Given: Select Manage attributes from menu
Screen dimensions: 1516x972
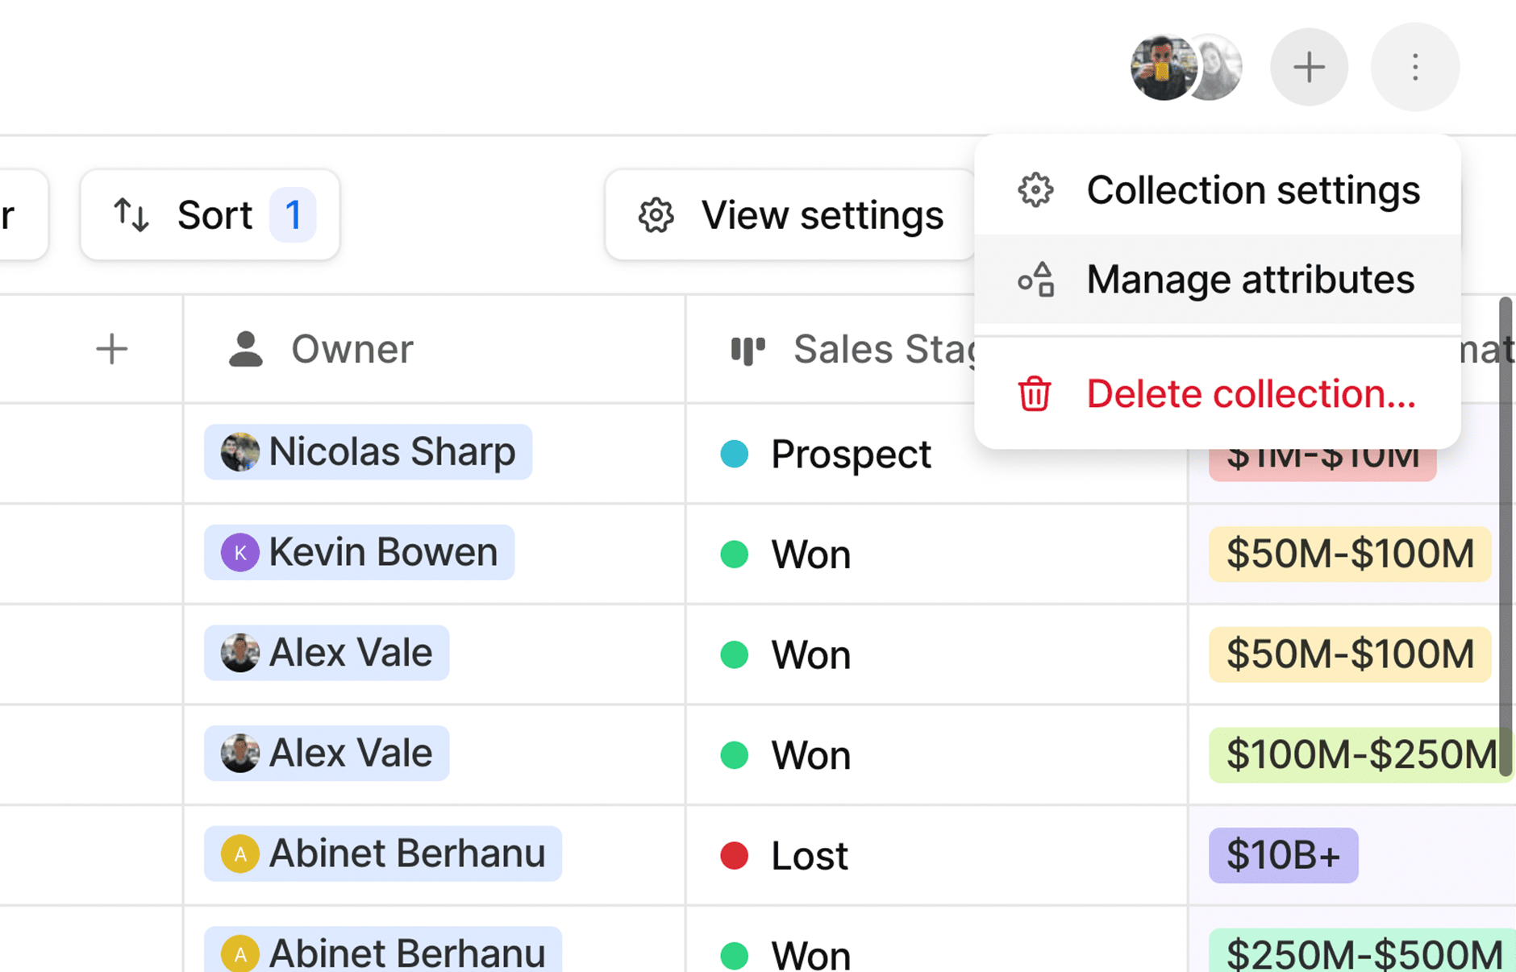Looking at the screenshot, I should (1218, 280).
